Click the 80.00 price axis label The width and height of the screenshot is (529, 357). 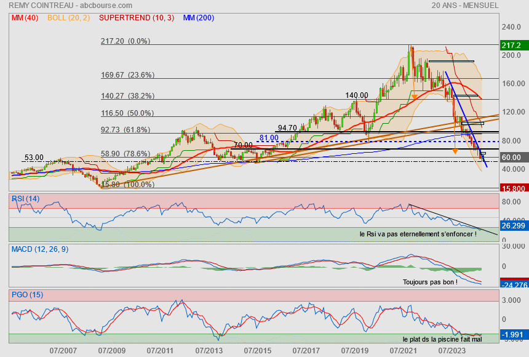tap(511, 141)
